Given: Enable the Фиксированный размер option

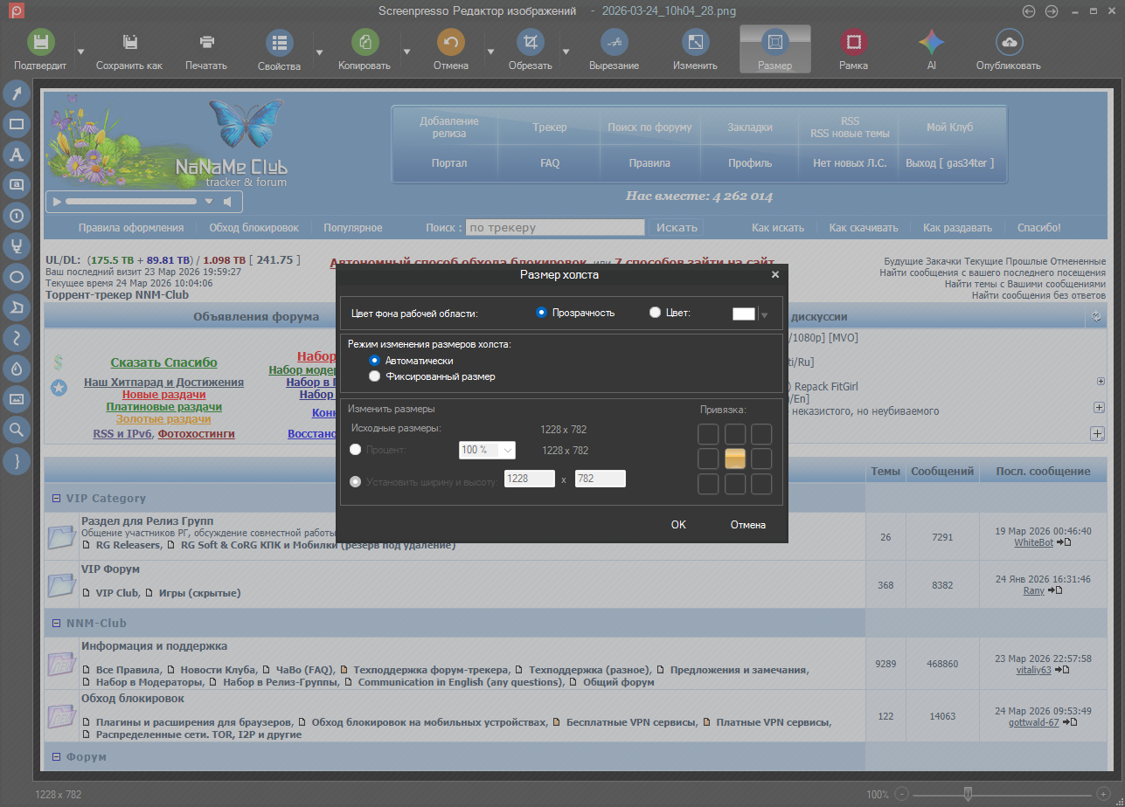Looking at the screenshot, I should [375, 376].
